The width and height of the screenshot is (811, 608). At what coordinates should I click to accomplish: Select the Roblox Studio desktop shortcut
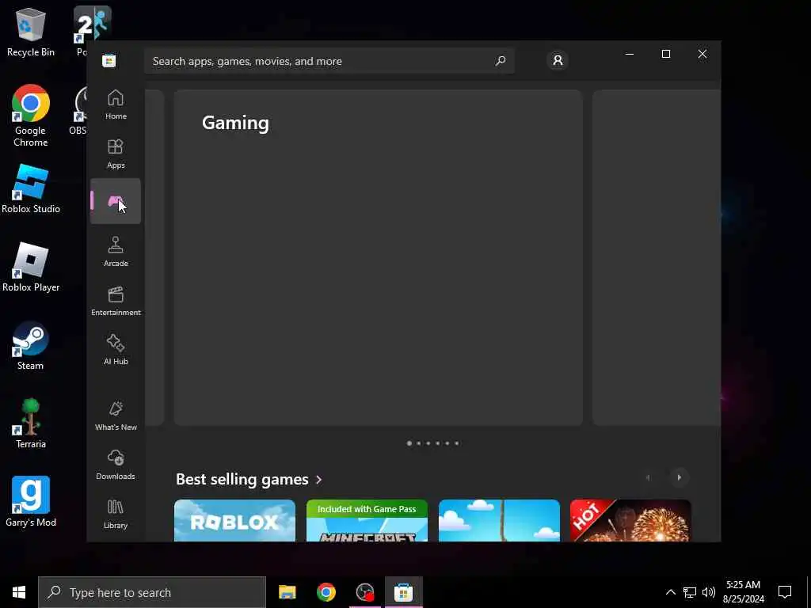pyautogui.click(x=31, y=188)
